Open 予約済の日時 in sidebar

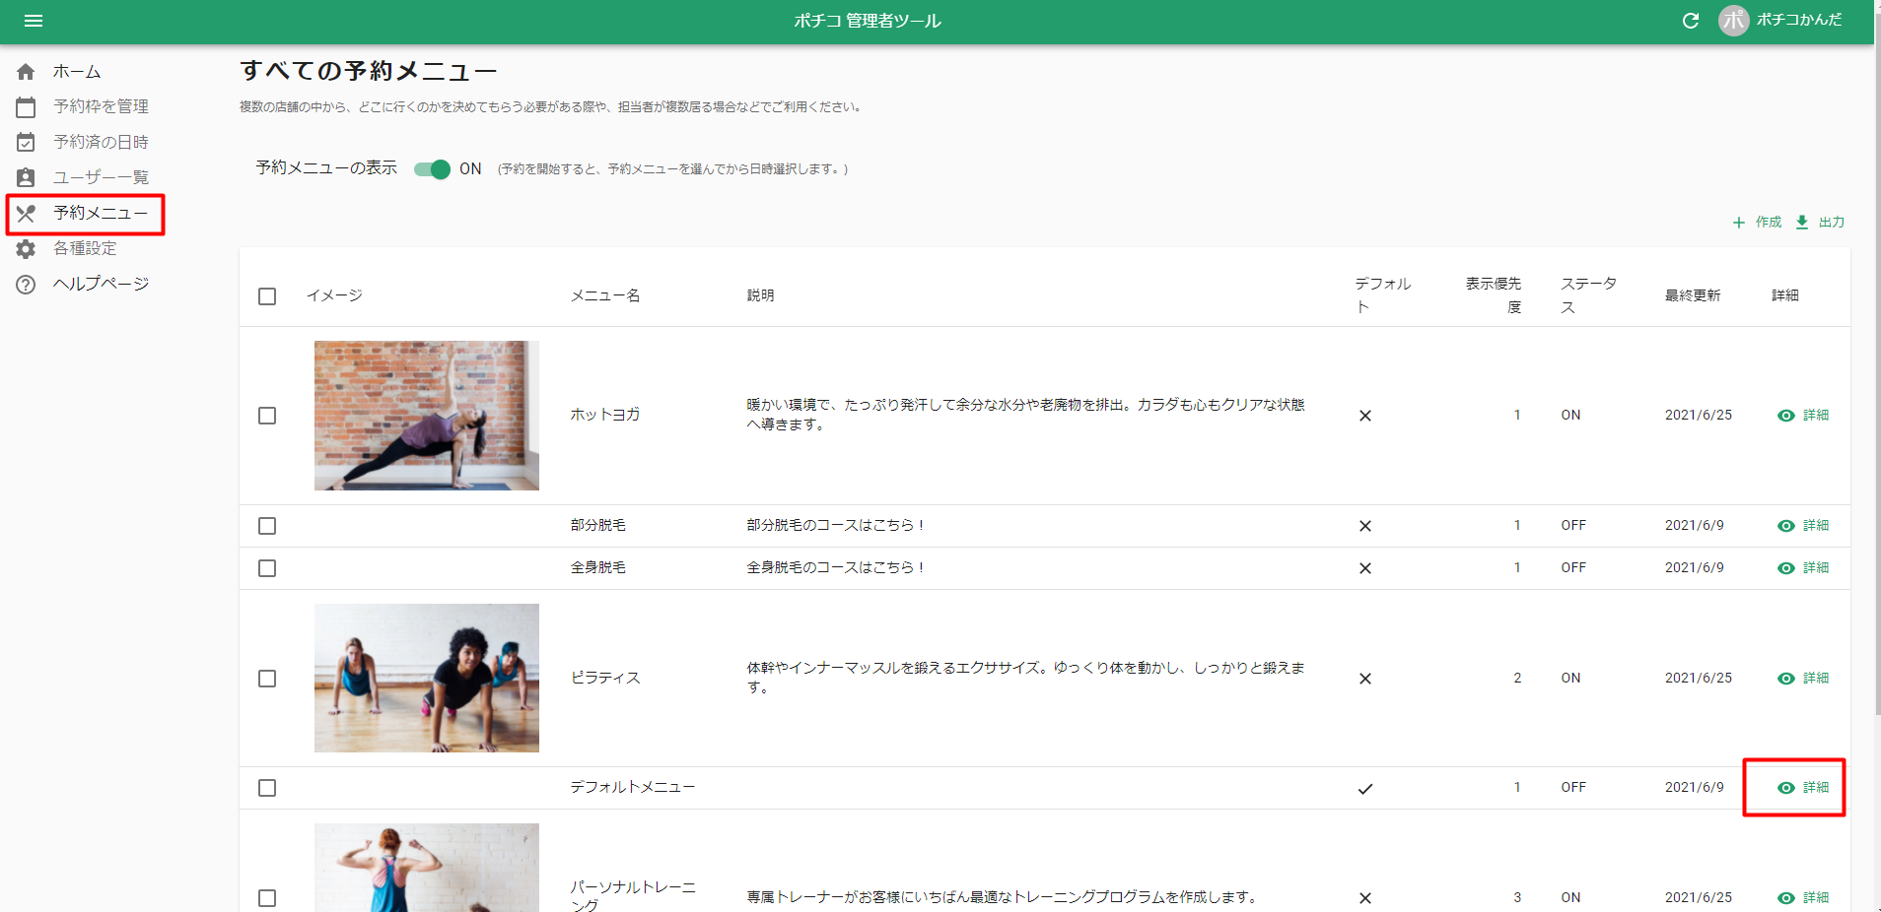click(x=101, y=142)
